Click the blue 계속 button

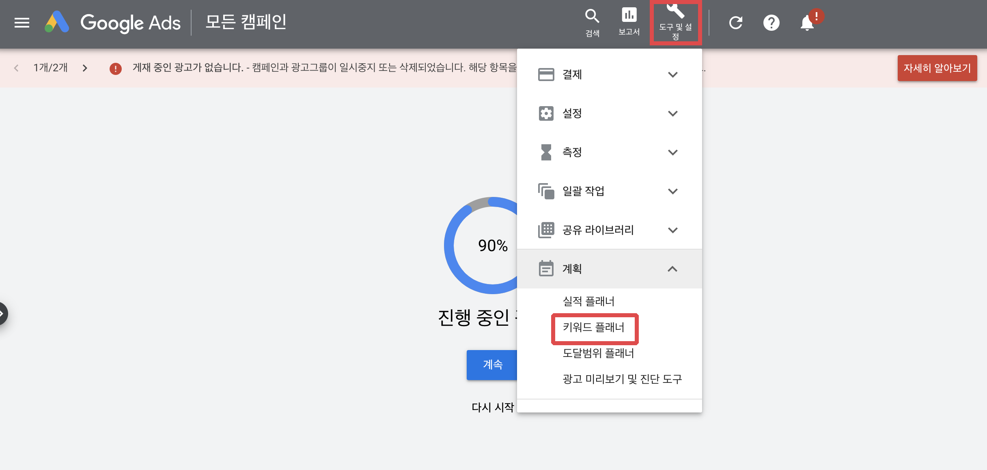tap(492, 365)
